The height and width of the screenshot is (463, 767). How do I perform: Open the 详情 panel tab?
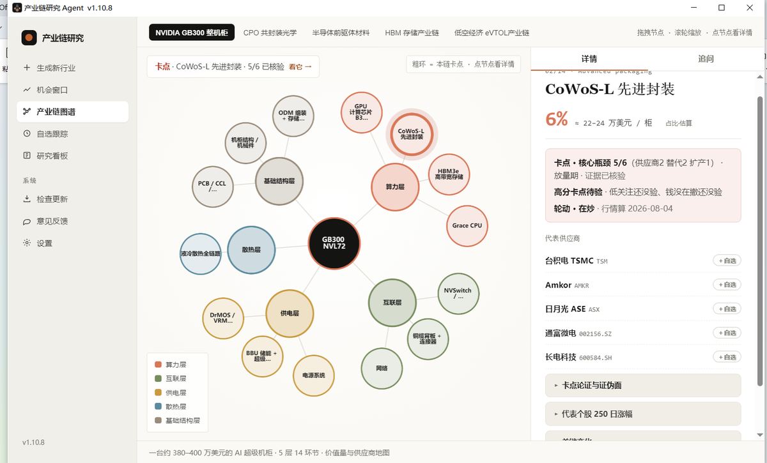(589, 59)
